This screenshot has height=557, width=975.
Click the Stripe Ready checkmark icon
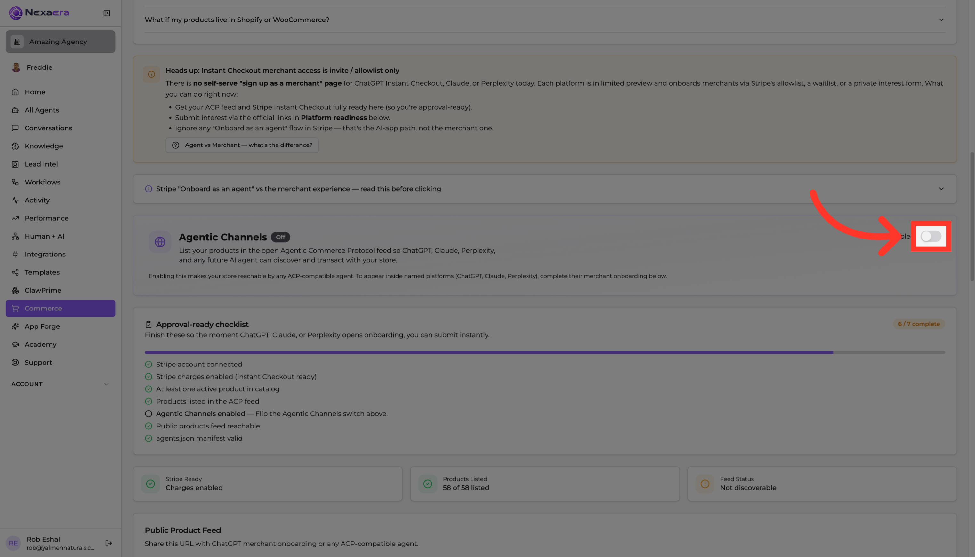coord(150,483)
